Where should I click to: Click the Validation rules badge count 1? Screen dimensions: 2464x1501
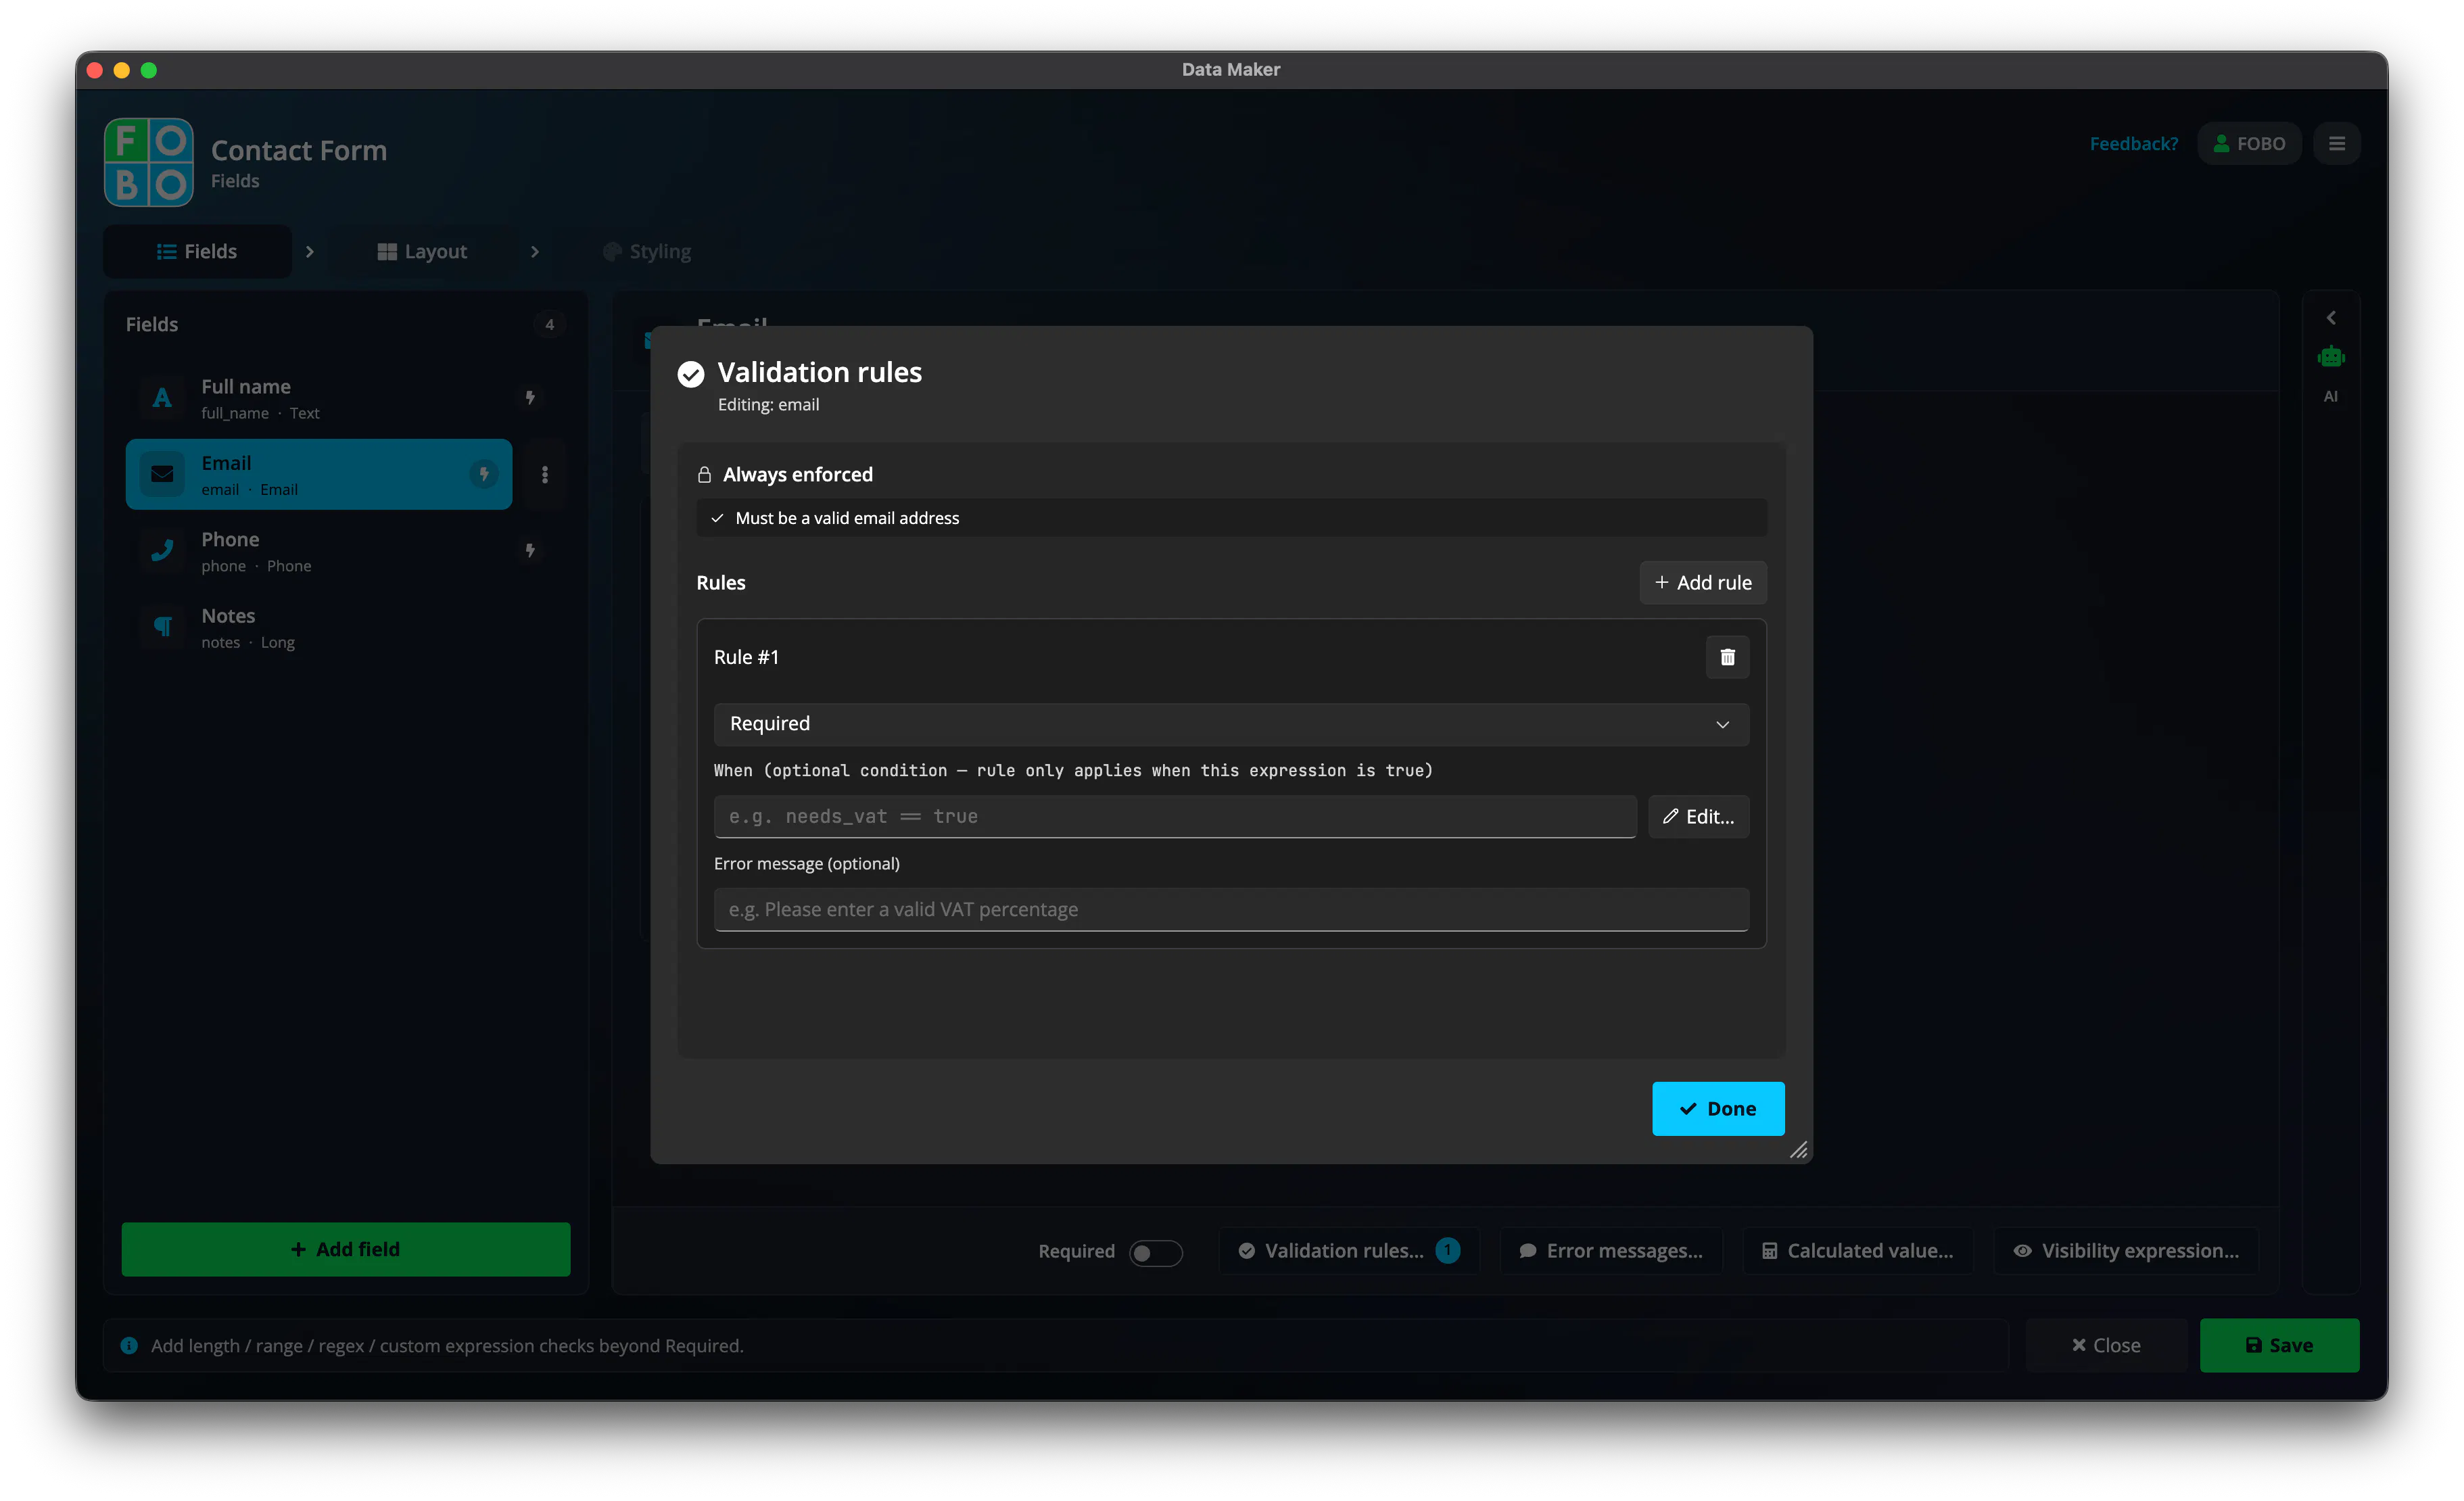coord(1447,1250)
